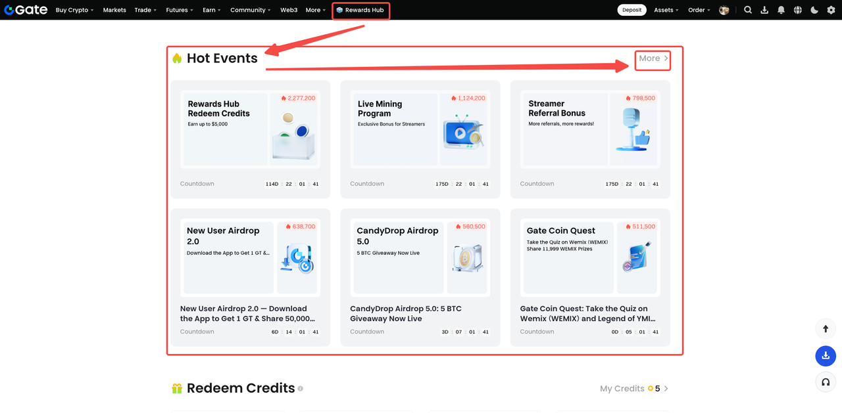842x413 pixels.
Task: Click the scroll-to-top arrow button
Action: (x=826, y=328)
